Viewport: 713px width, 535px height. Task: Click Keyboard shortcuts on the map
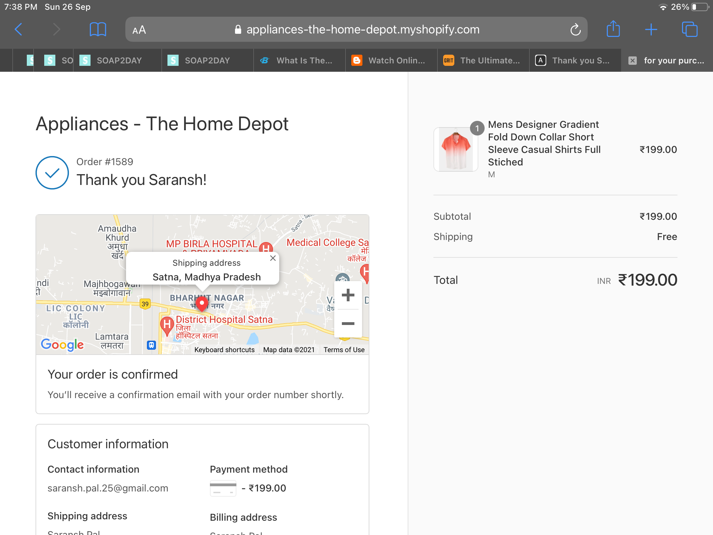point(224,350)
